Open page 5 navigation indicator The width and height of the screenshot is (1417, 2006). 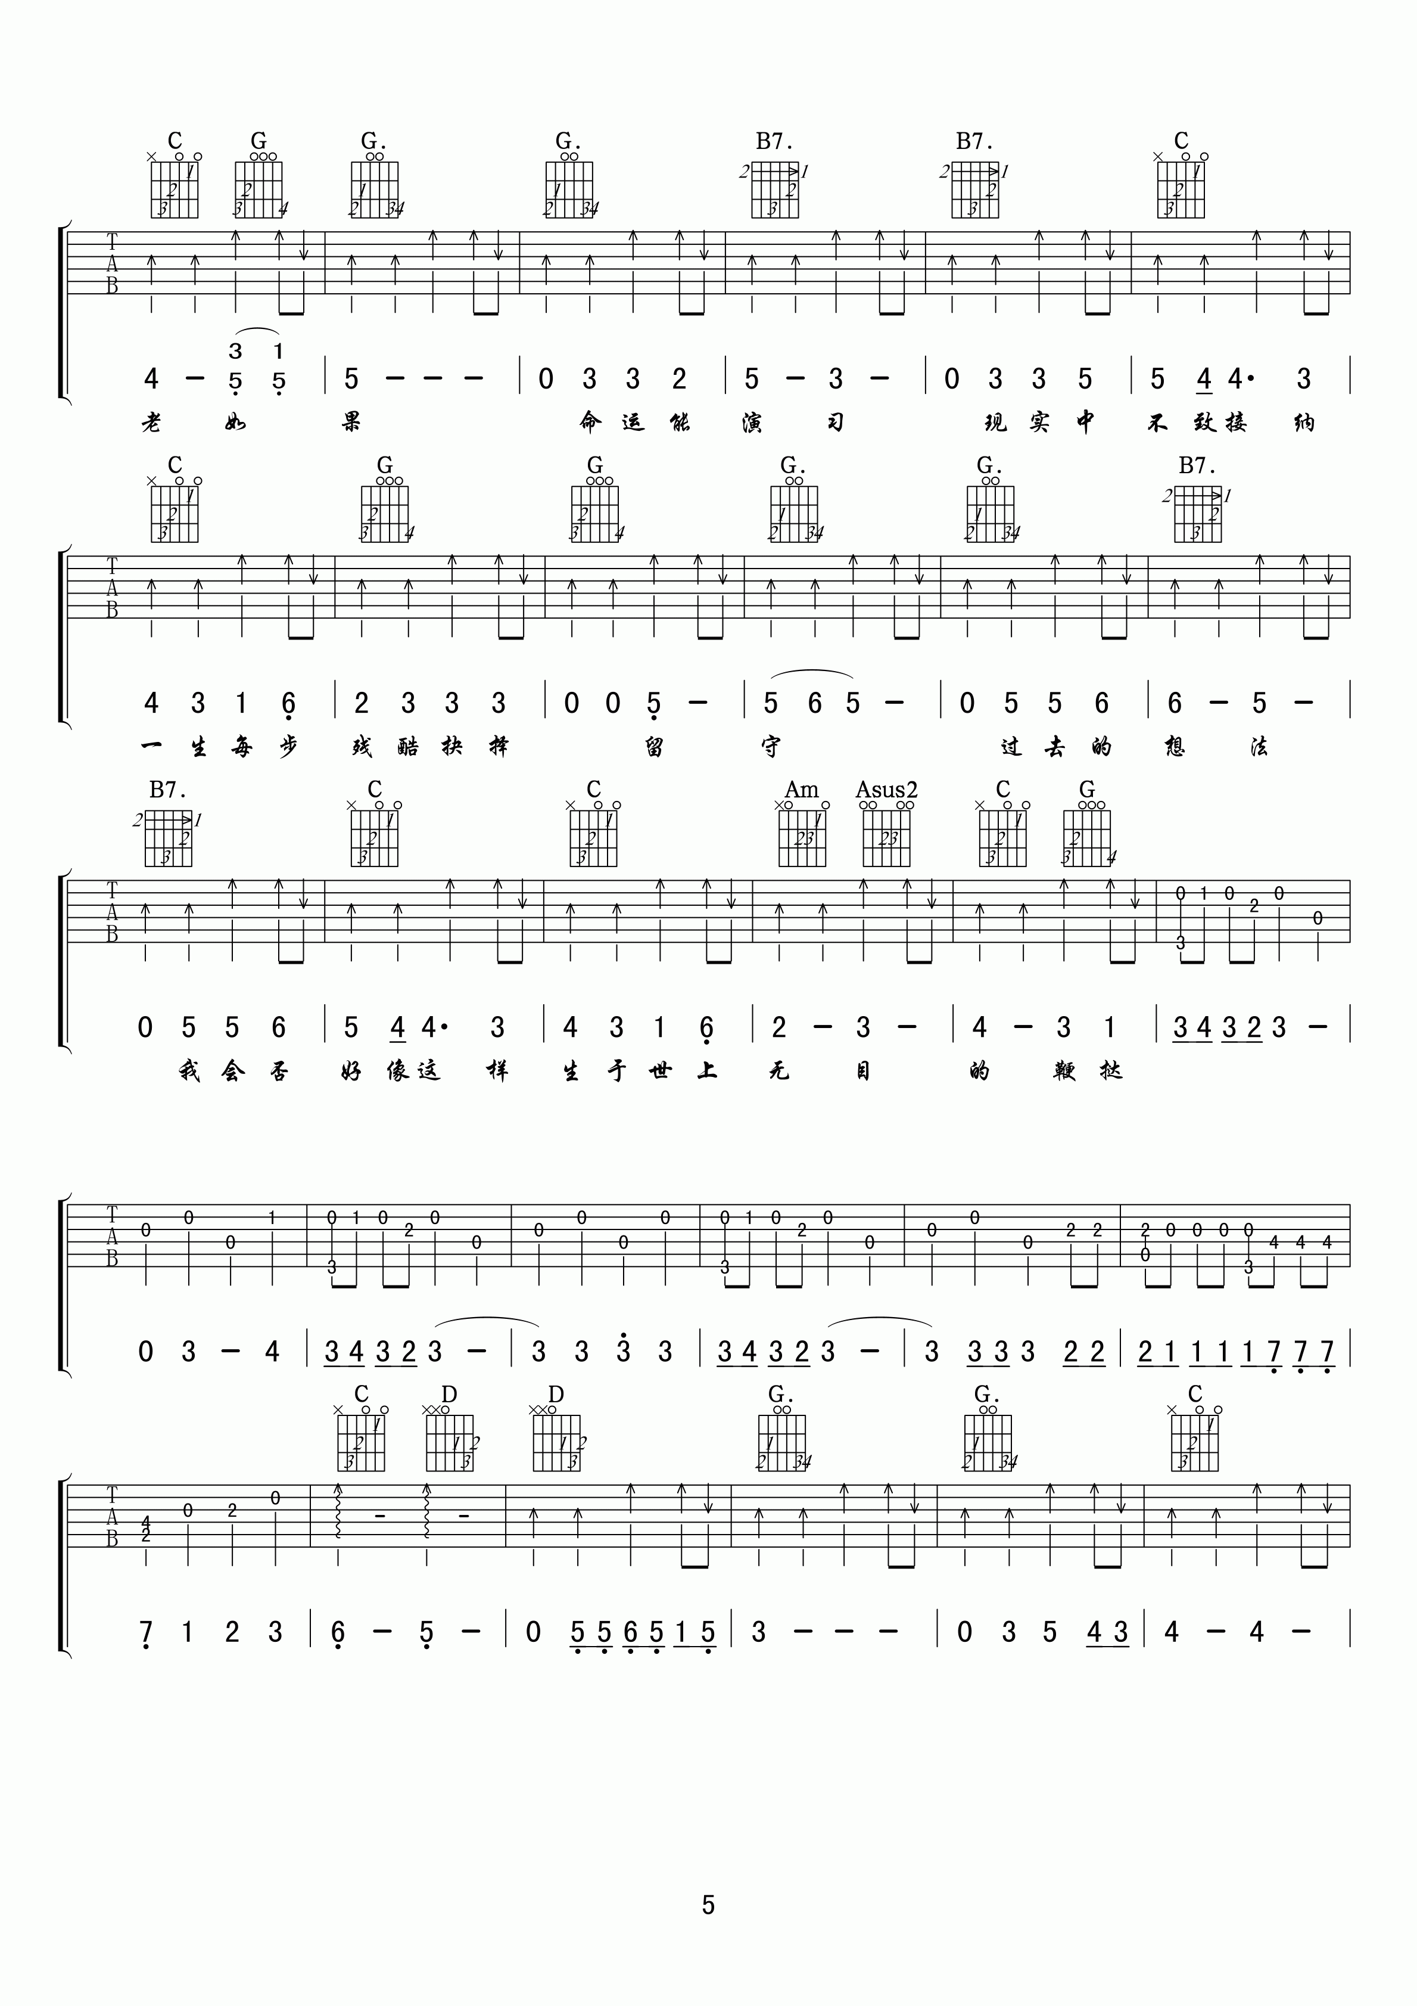(x=709, y=1906)
